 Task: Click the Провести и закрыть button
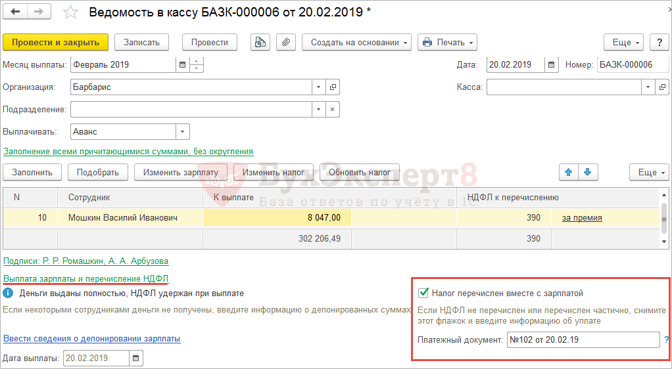coord(55,42)
